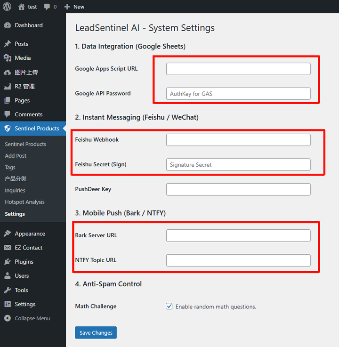Screen dimensions: 339x347
Task: Click the Dashboard gauge icon
Action: point(7,25)
